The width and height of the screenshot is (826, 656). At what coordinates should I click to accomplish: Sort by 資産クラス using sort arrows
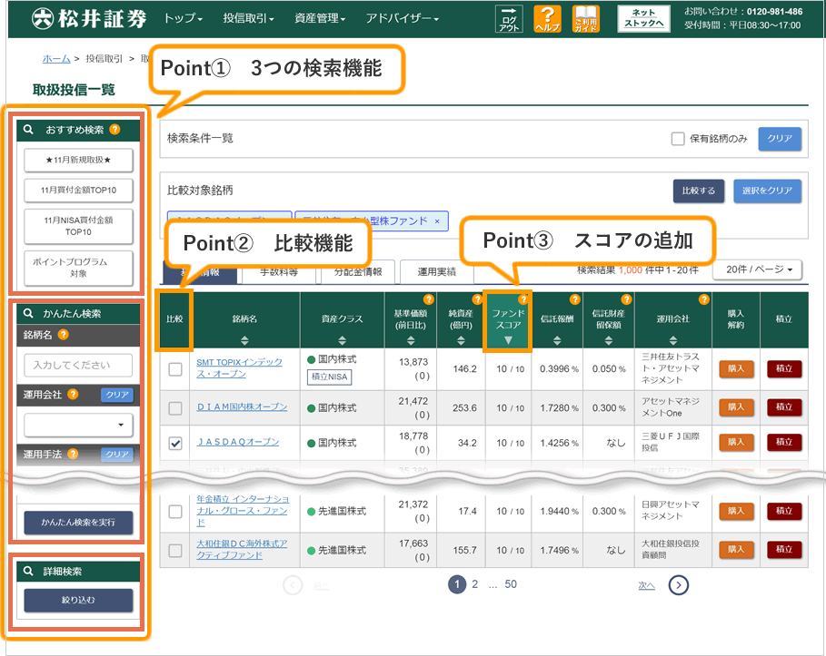point(343,340)
